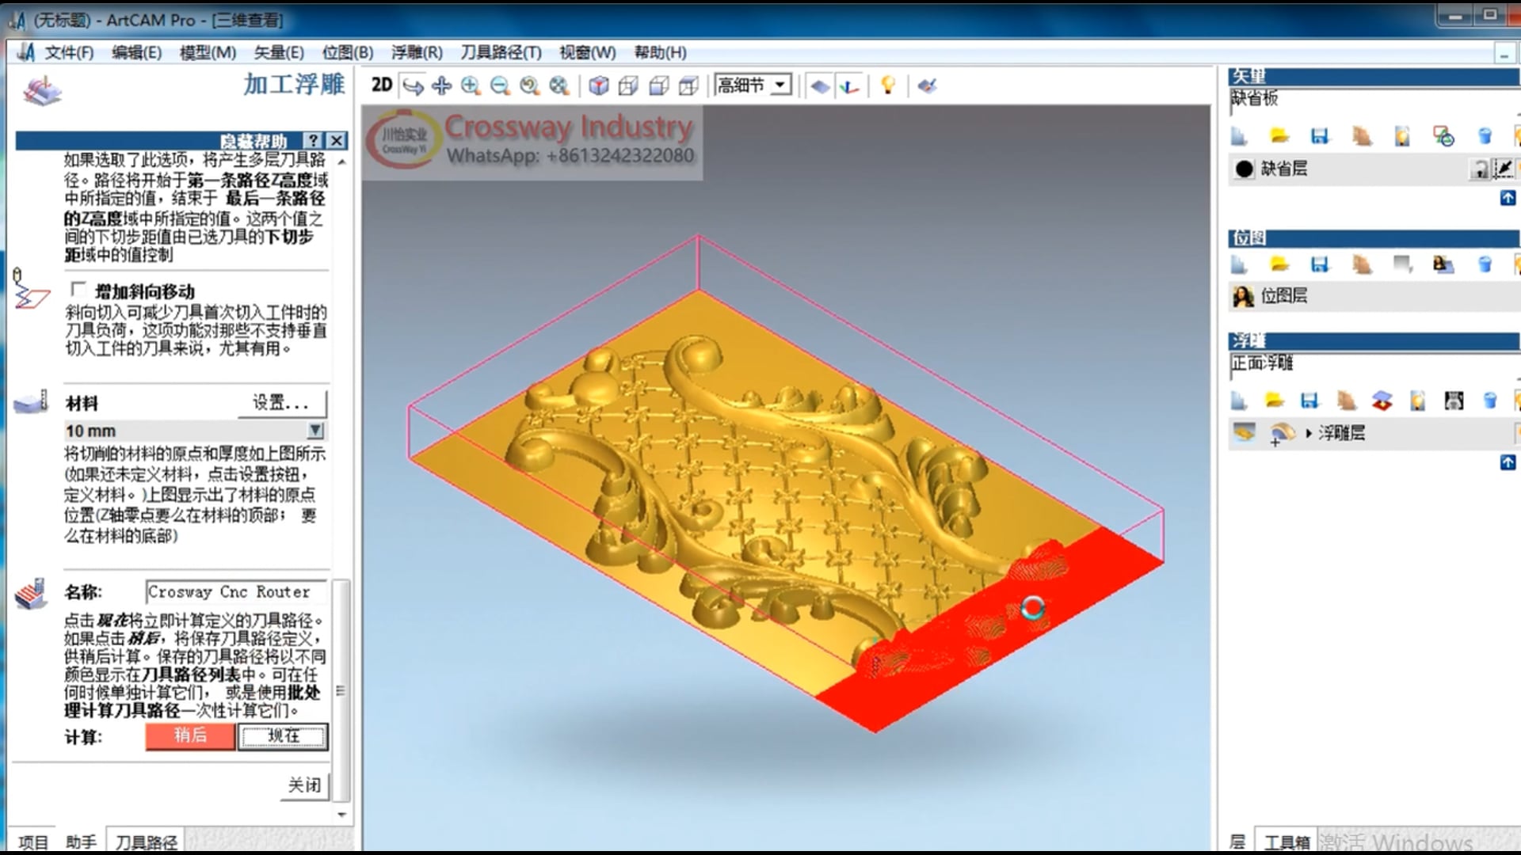Screen dimensions: 1521x855
Task: Switch to 2D view
Action: (x=382, y=85)
